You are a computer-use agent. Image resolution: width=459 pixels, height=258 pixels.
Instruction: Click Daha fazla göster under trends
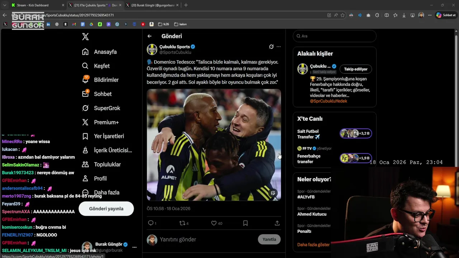(313, 245)
